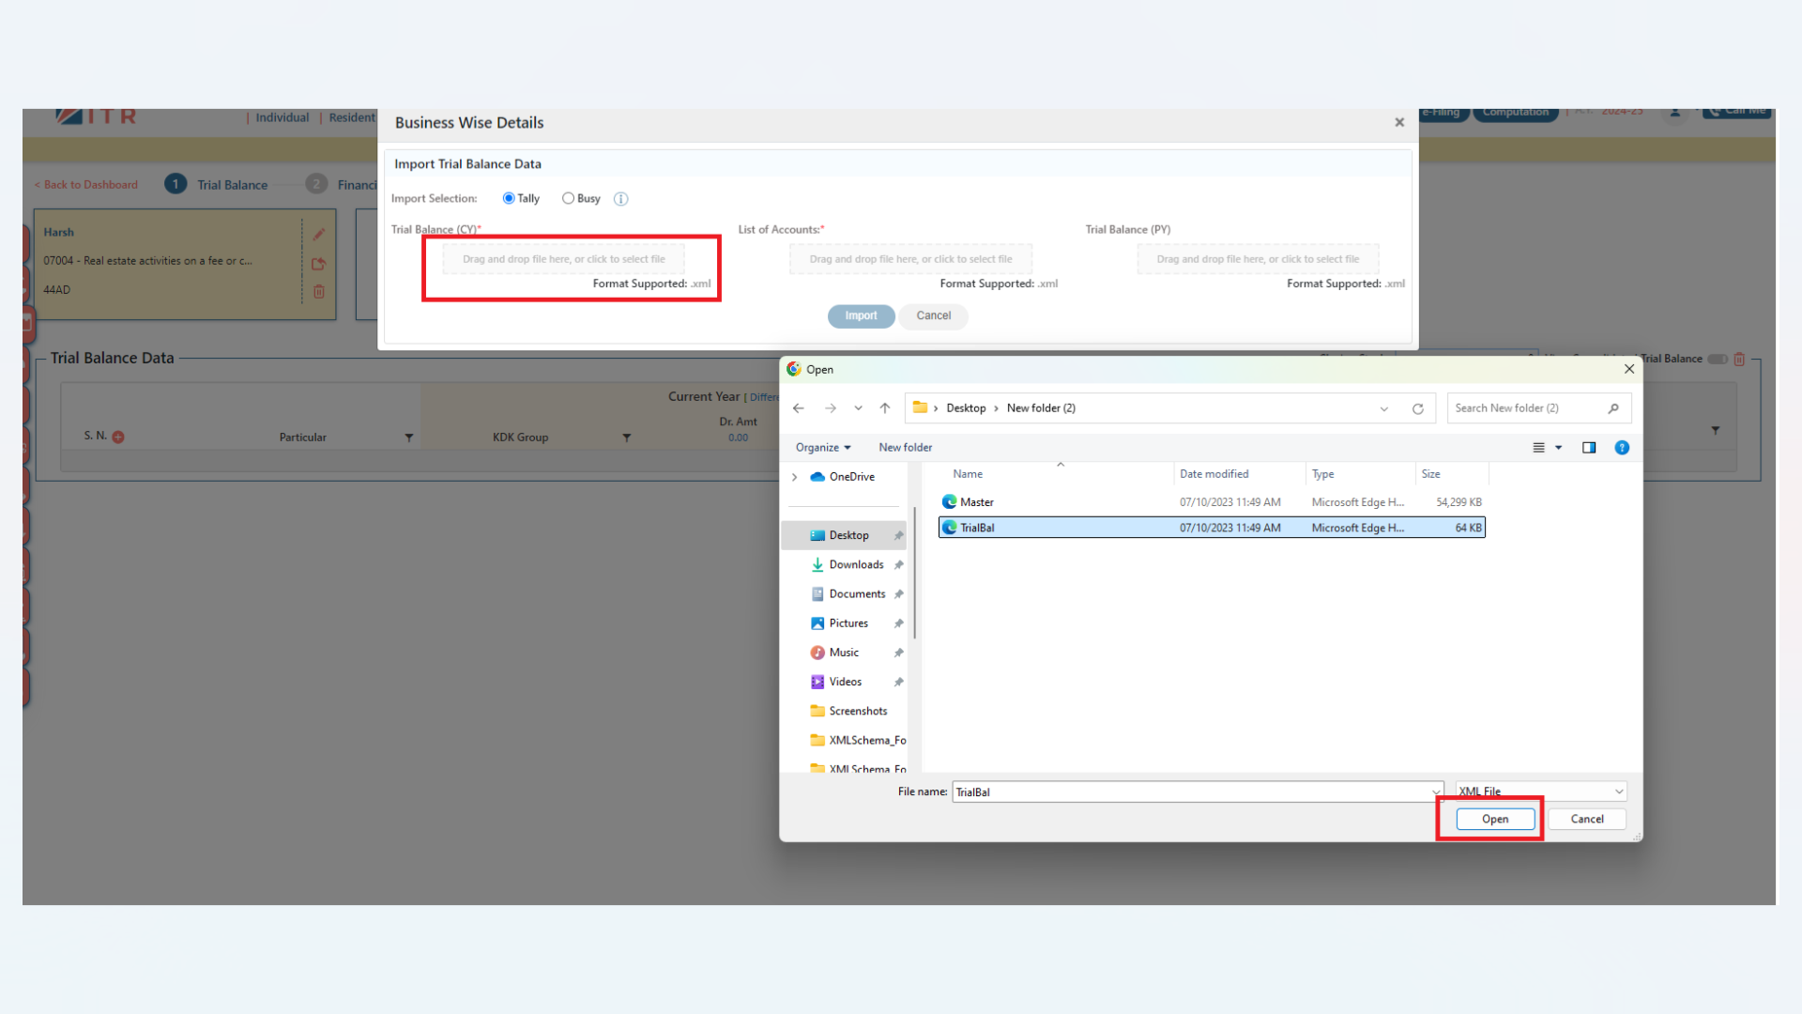This screenshot has width=1802, height=1014.
Task: Filter the Particular column
Action: coord(409,438)
